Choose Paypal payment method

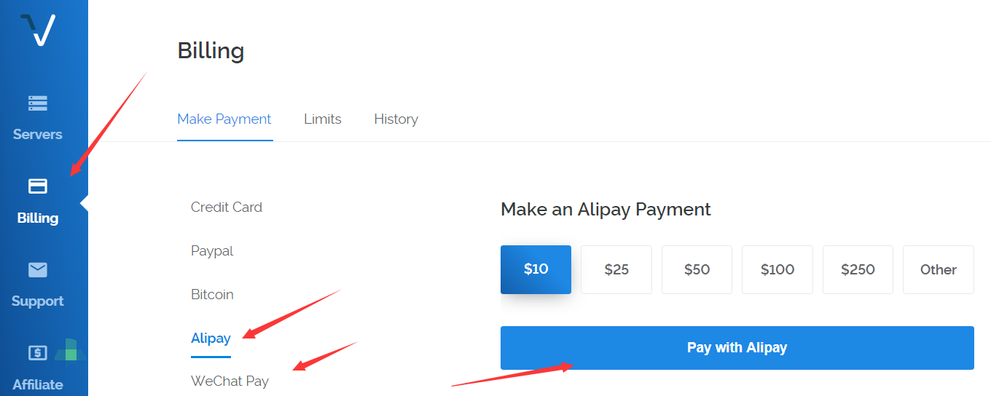click(x=212, y=251)
